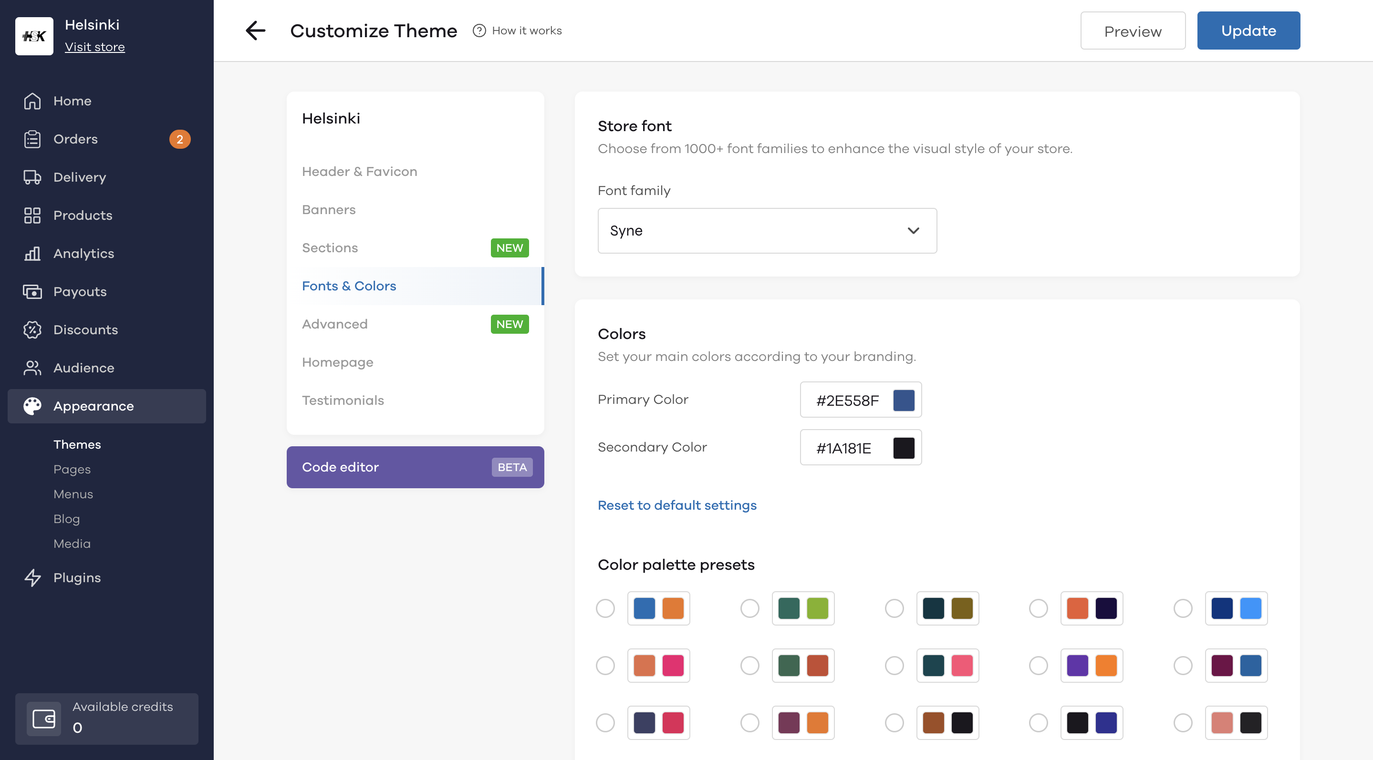The height and width of the screenshot is (760, 1373).
Task: Click the Products grid icon
Action: click(32, 215)
